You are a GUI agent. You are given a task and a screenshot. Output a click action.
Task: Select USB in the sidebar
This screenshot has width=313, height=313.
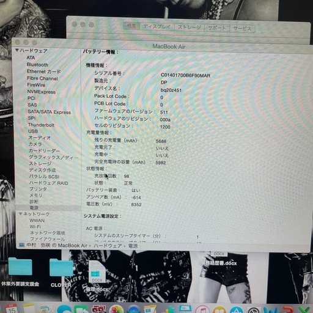click(x=33, y=131)
